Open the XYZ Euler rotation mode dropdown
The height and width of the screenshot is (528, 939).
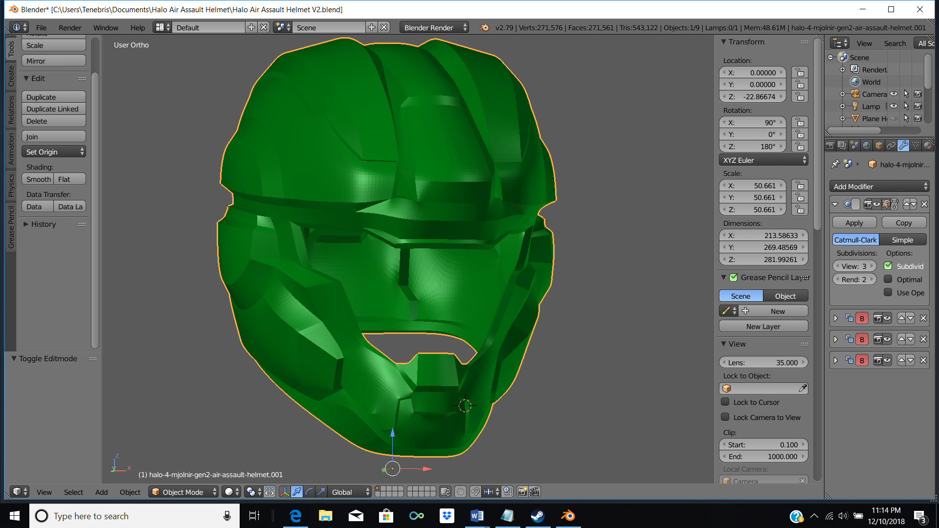point(763,160)
